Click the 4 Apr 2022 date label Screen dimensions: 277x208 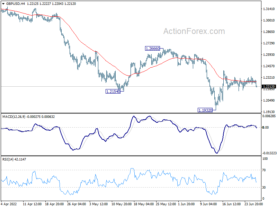pyautogui.click(x=9, y=204)
